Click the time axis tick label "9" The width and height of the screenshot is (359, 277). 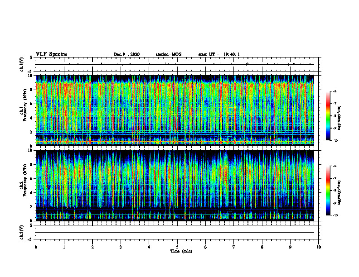(290, 247)
